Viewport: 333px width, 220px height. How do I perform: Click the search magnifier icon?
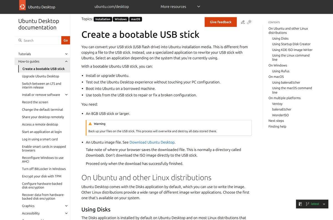coord(20,40)
